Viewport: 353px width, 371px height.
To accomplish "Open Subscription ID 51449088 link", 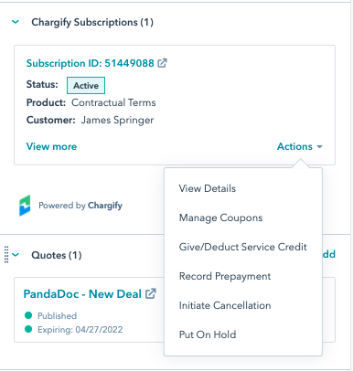I will tap(91, 63).
